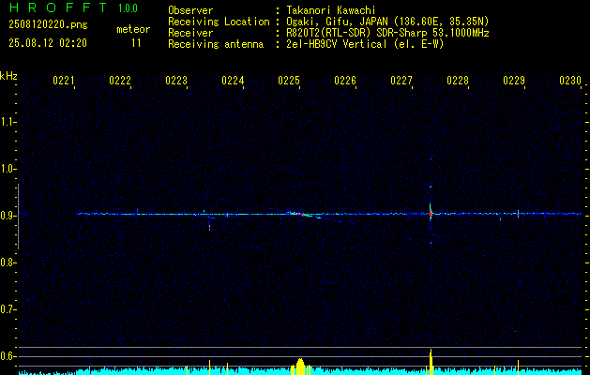Click the 0225 time marker

[289, 81]
